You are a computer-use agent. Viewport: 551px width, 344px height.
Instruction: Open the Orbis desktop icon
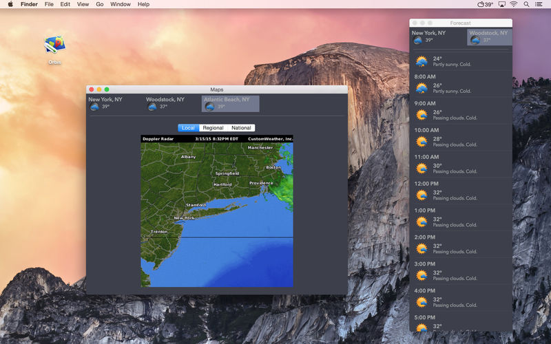click(54, 46)
